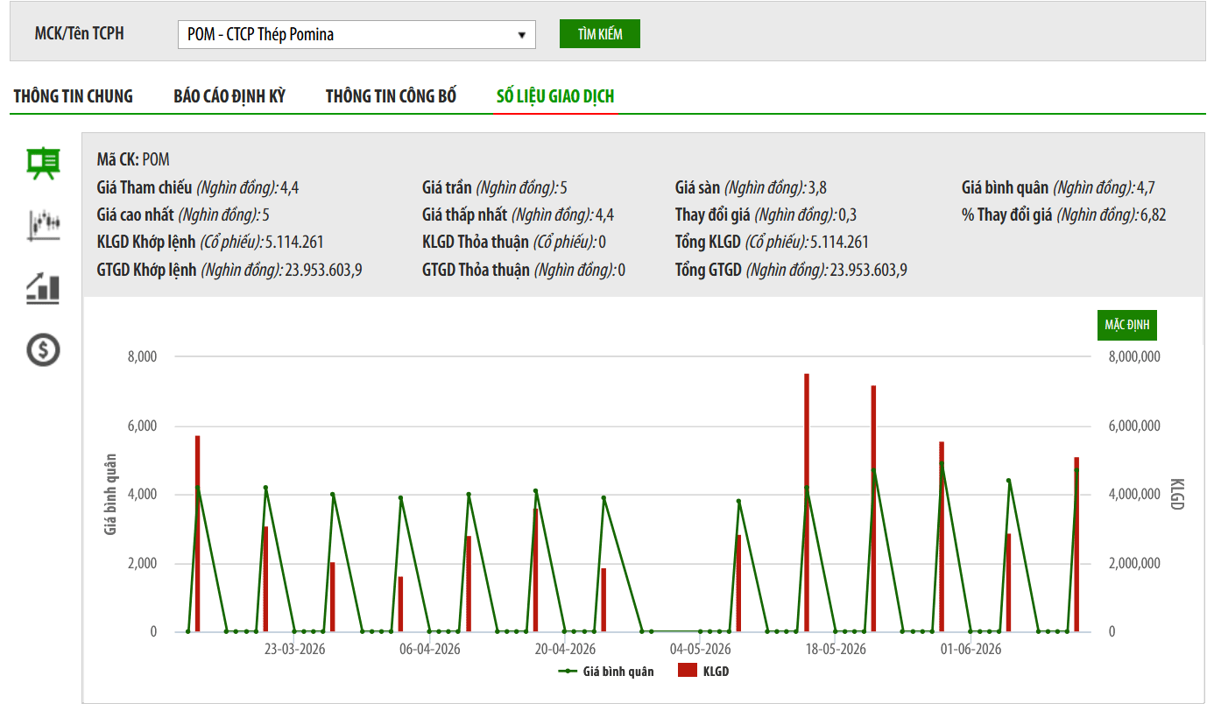1207x704 pixels.
Task: Click the MẶC ĐỊNH chart reset button
Action: (1127, 325)
